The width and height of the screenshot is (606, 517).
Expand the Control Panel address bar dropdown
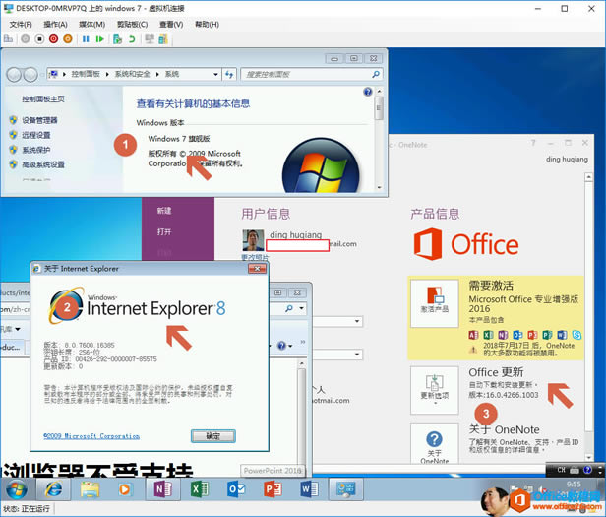coord(215,74)
